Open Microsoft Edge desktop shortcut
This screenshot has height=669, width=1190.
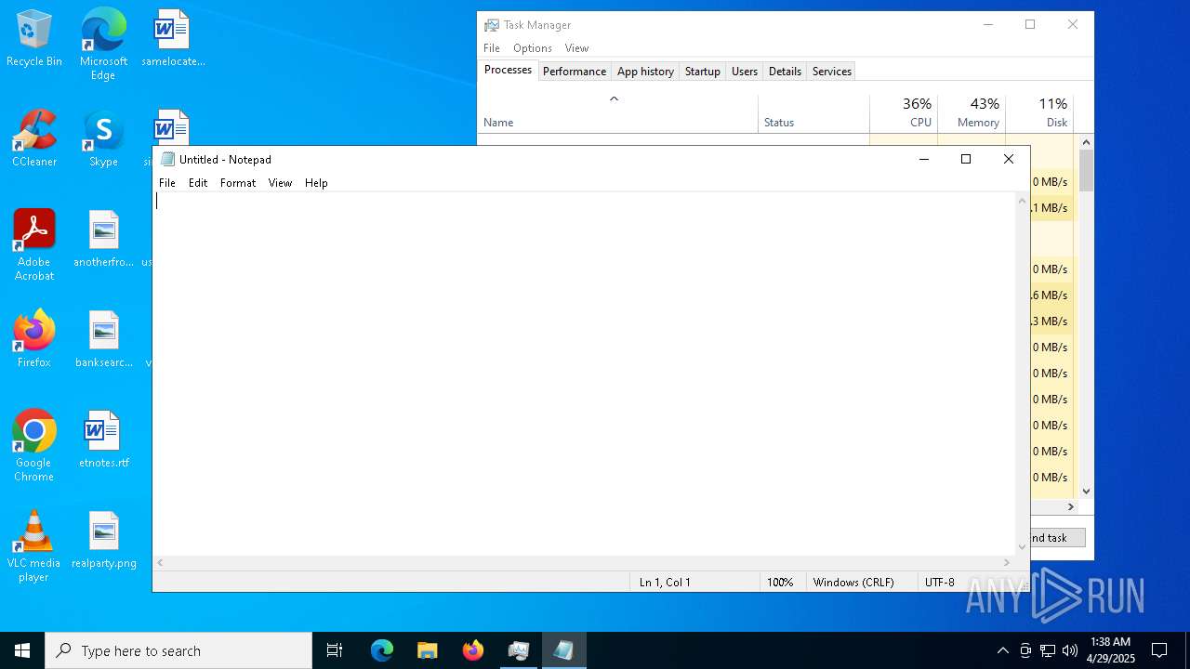(x=103, y=45)
